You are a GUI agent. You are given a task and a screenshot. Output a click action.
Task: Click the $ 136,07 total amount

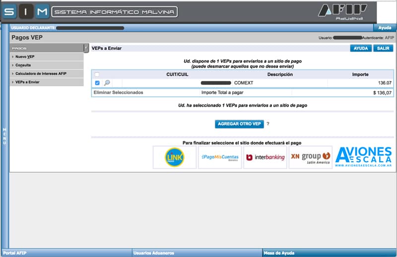point(382,93)
